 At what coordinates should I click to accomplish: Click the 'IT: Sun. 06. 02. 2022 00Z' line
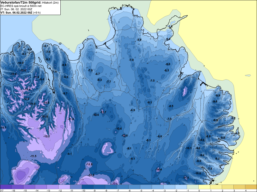coord(16,9)
